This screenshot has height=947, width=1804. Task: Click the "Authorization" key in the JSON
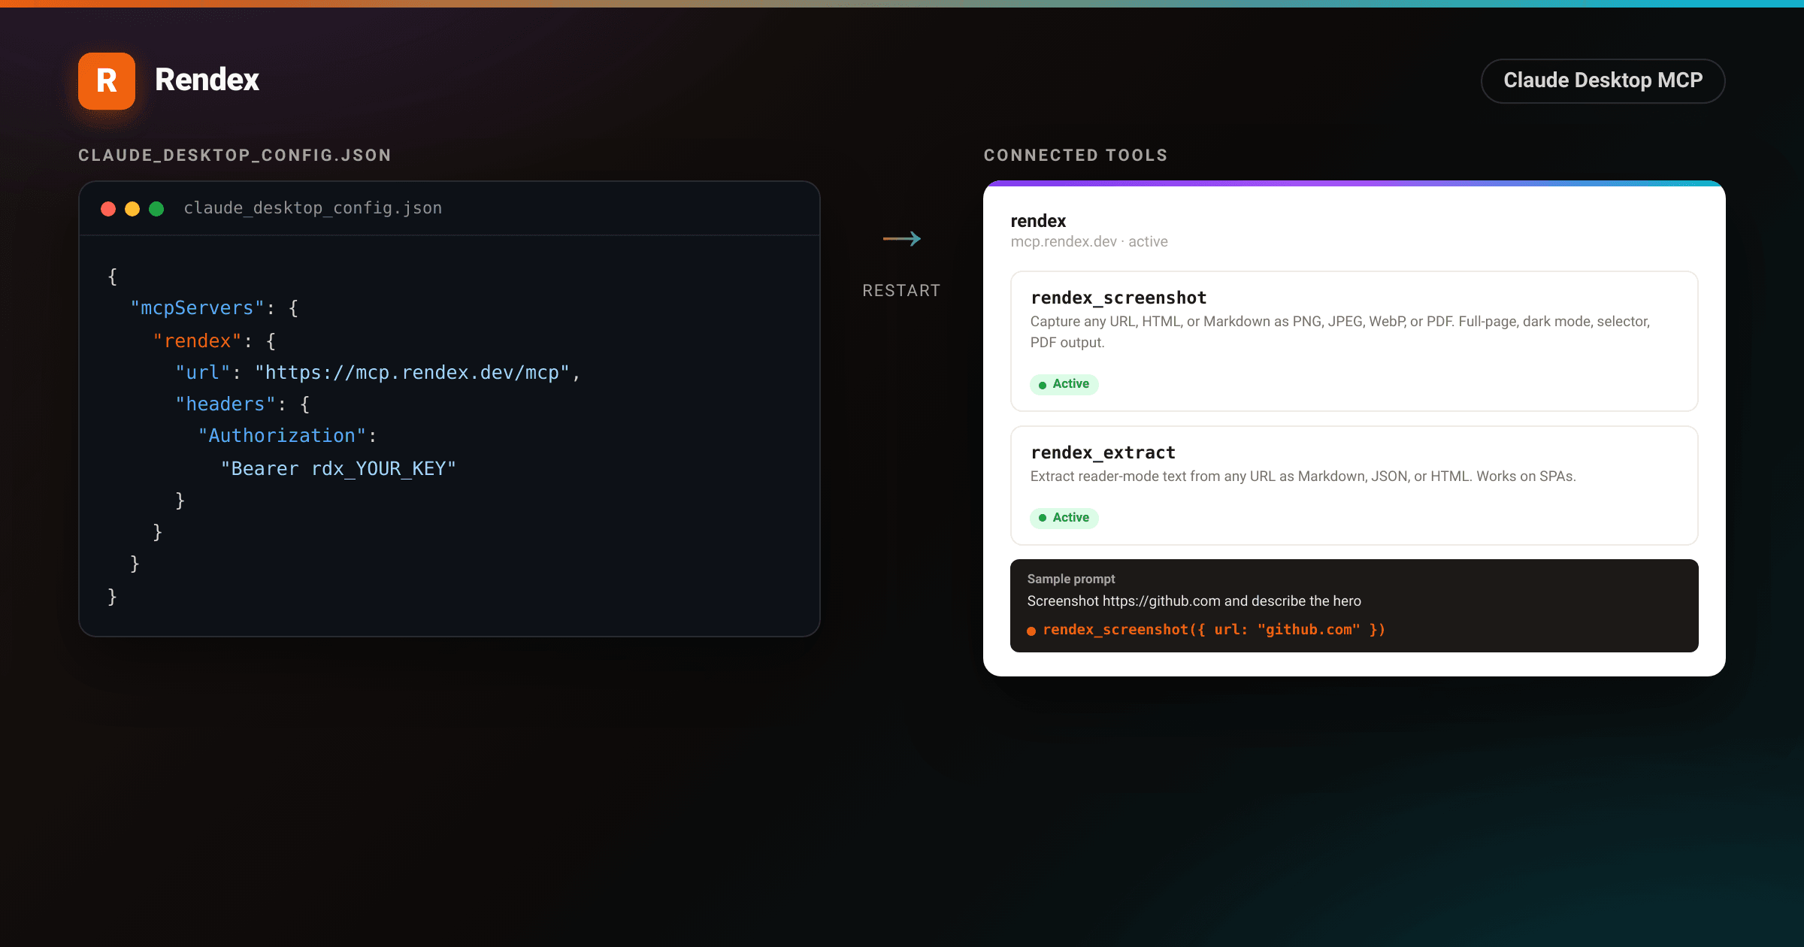click(x=282, y=436)
